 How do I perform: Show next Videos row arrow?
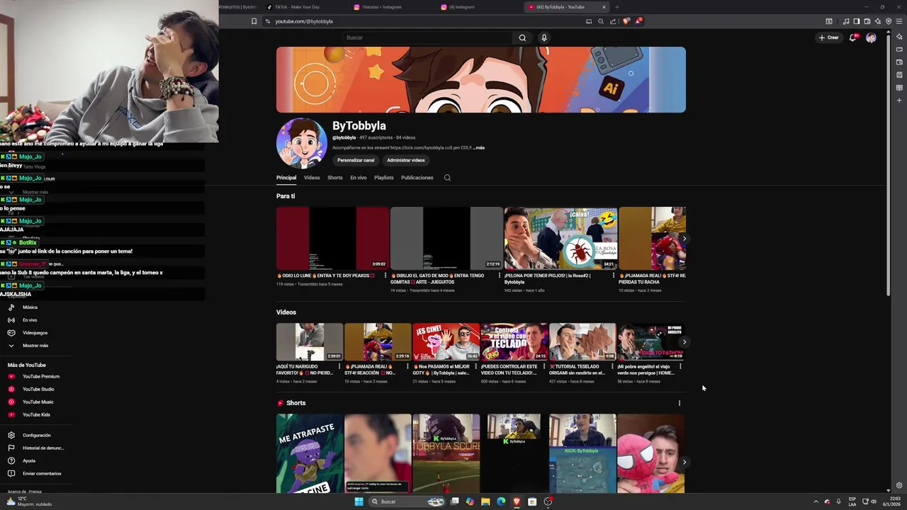(684, 342)
